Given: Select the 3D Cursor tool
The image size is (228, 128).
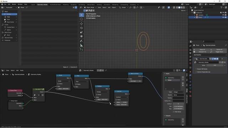Looking at the screenshot, I should (x=82, y=19).
